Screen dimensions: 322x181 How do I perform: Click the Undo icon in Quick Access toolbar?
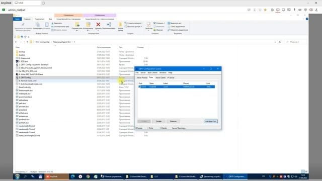(22, 37)
